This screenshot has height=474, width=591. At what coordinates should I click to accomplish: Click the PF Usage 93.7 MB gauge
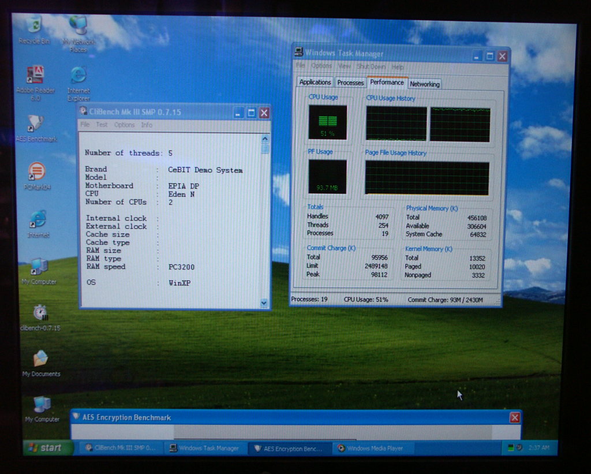pos(327,177)
